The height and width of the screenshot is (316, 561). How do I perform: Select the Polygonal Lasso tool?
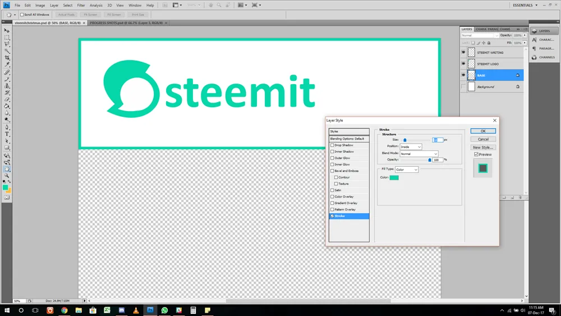(7, 44)
